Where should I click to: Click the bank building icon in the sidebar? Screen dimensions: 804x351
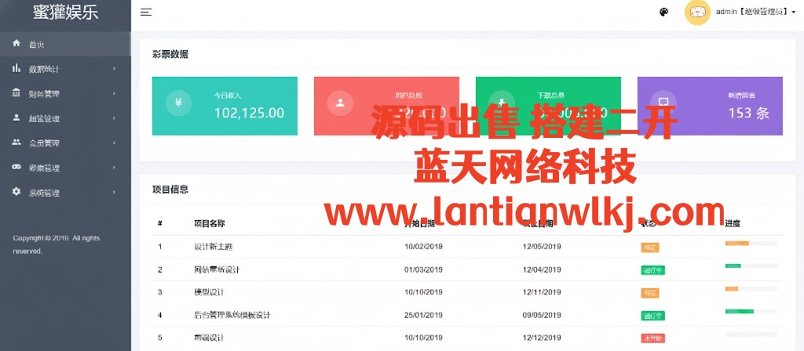click(16, 93)
